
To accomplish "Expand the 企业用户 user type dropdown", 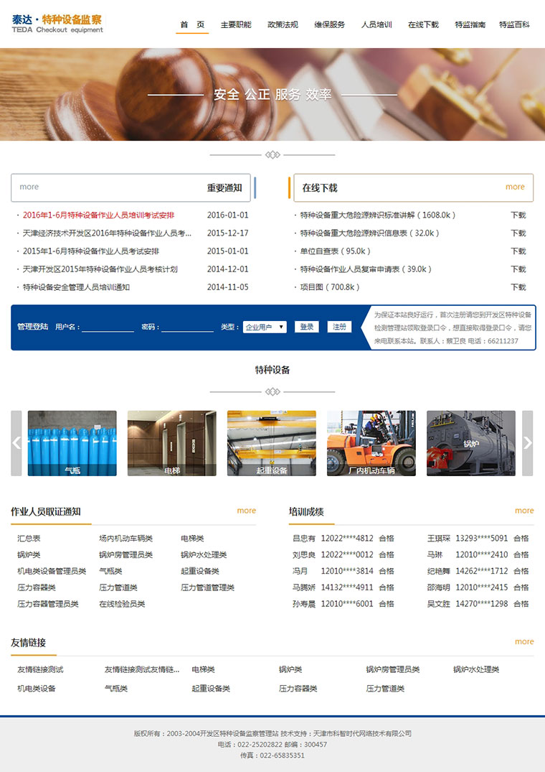I will click(265, 327).
